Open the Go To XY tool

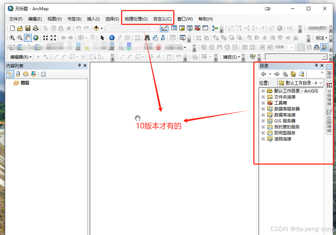coord(163,38)
